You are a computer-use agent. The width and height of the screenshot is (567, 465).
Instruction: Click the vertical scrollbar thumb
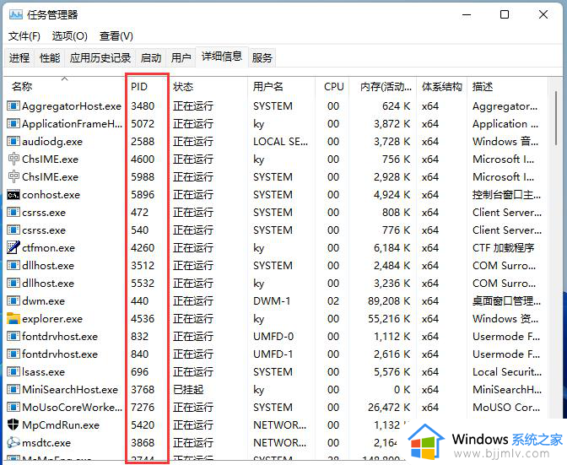coord(556,119)
